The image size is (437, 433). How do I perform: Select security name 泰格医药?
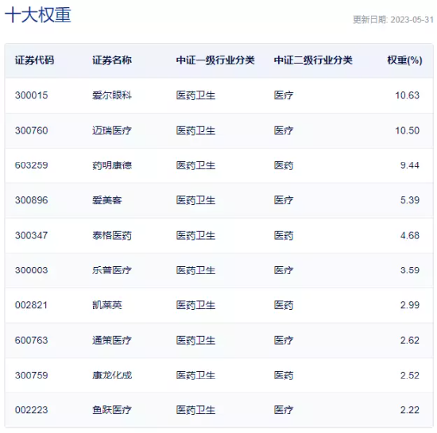[x=112, y=235]
